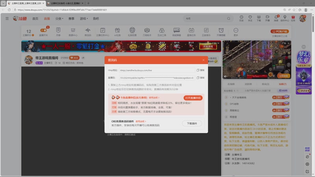This screenshot has height=177, width=315.
Task: Reload the page with the refresh icon
Action: 9,9
